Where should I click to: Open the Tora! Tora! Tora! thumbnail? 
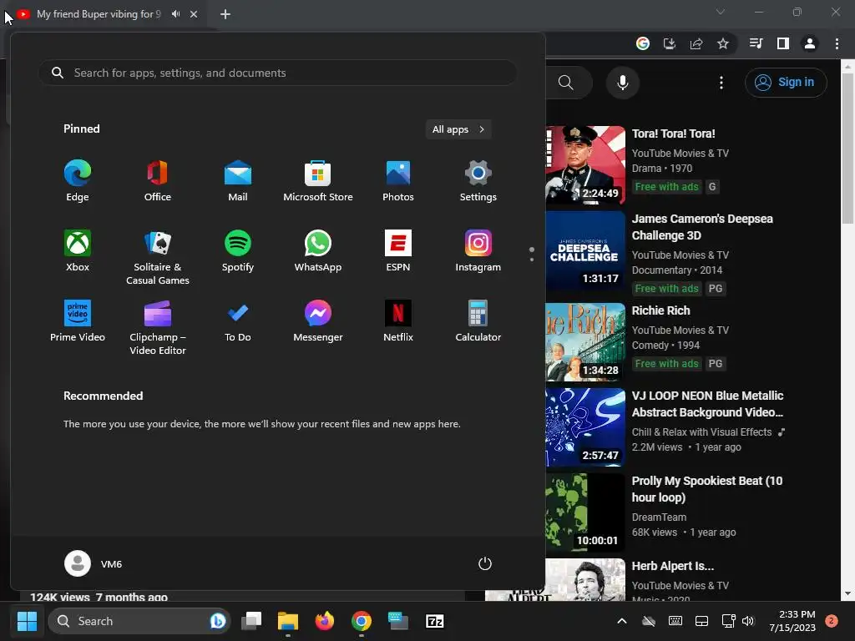coord(585,164)
